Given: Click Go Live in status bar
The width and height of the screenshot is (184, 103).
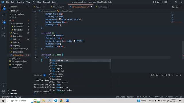Looking at the screenshot, I should [x=159, y=97].
